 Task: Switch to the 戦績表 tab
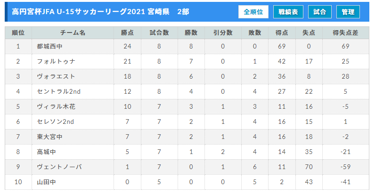(288, 12)
